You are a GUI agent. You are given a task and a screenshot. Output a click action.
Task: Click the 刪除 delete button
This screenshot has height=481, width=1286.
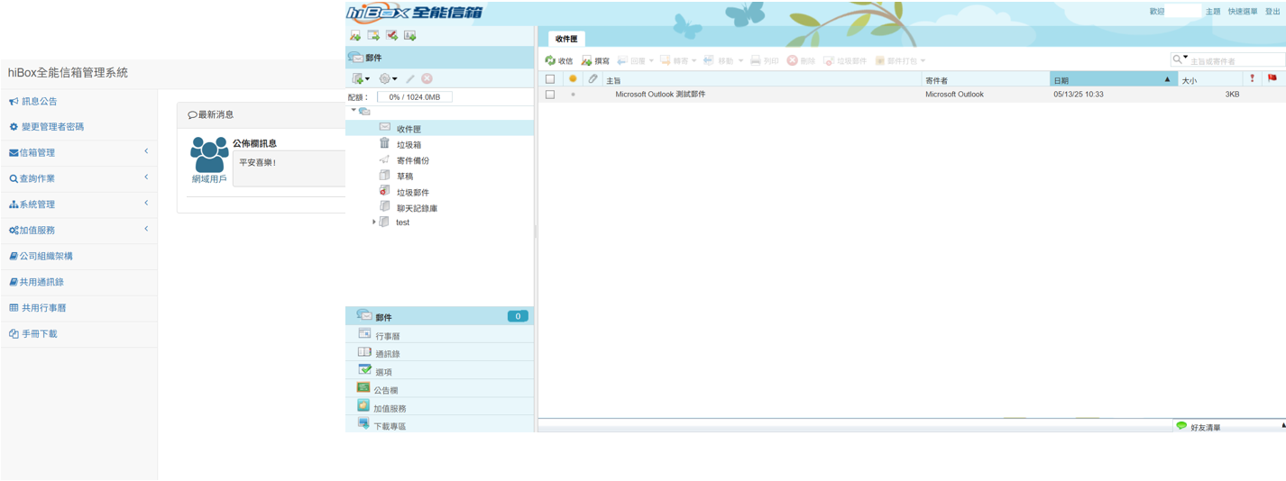coord(800,60)
